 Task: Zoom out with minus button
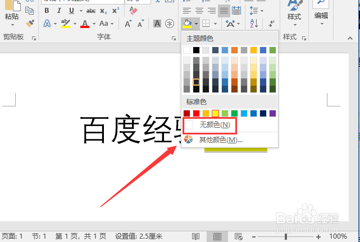click(254, 237)
